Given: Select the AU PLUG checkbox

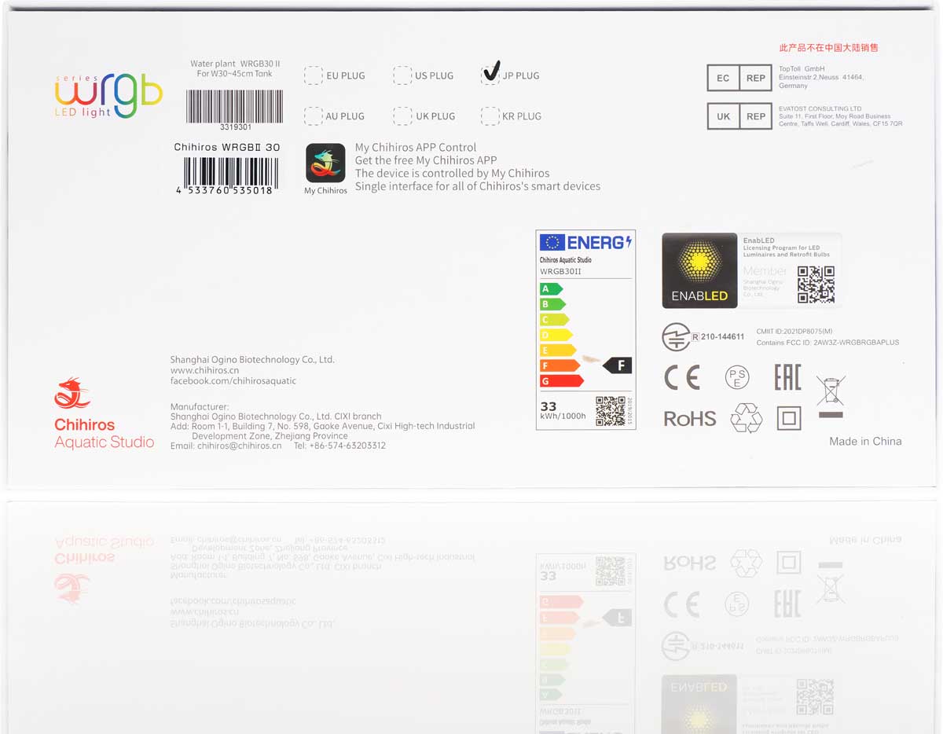Looking at the screenshot, I should point(313,116).
